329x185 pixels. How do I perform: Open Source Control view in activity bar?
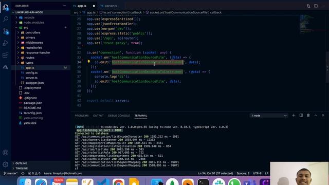6,31
